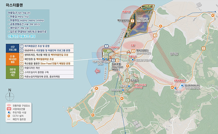Image resolution: width=218 pixels, height=134 pixels.
Task: Click the 마을디자인 개선 row
Action: [x=47, y=68]
